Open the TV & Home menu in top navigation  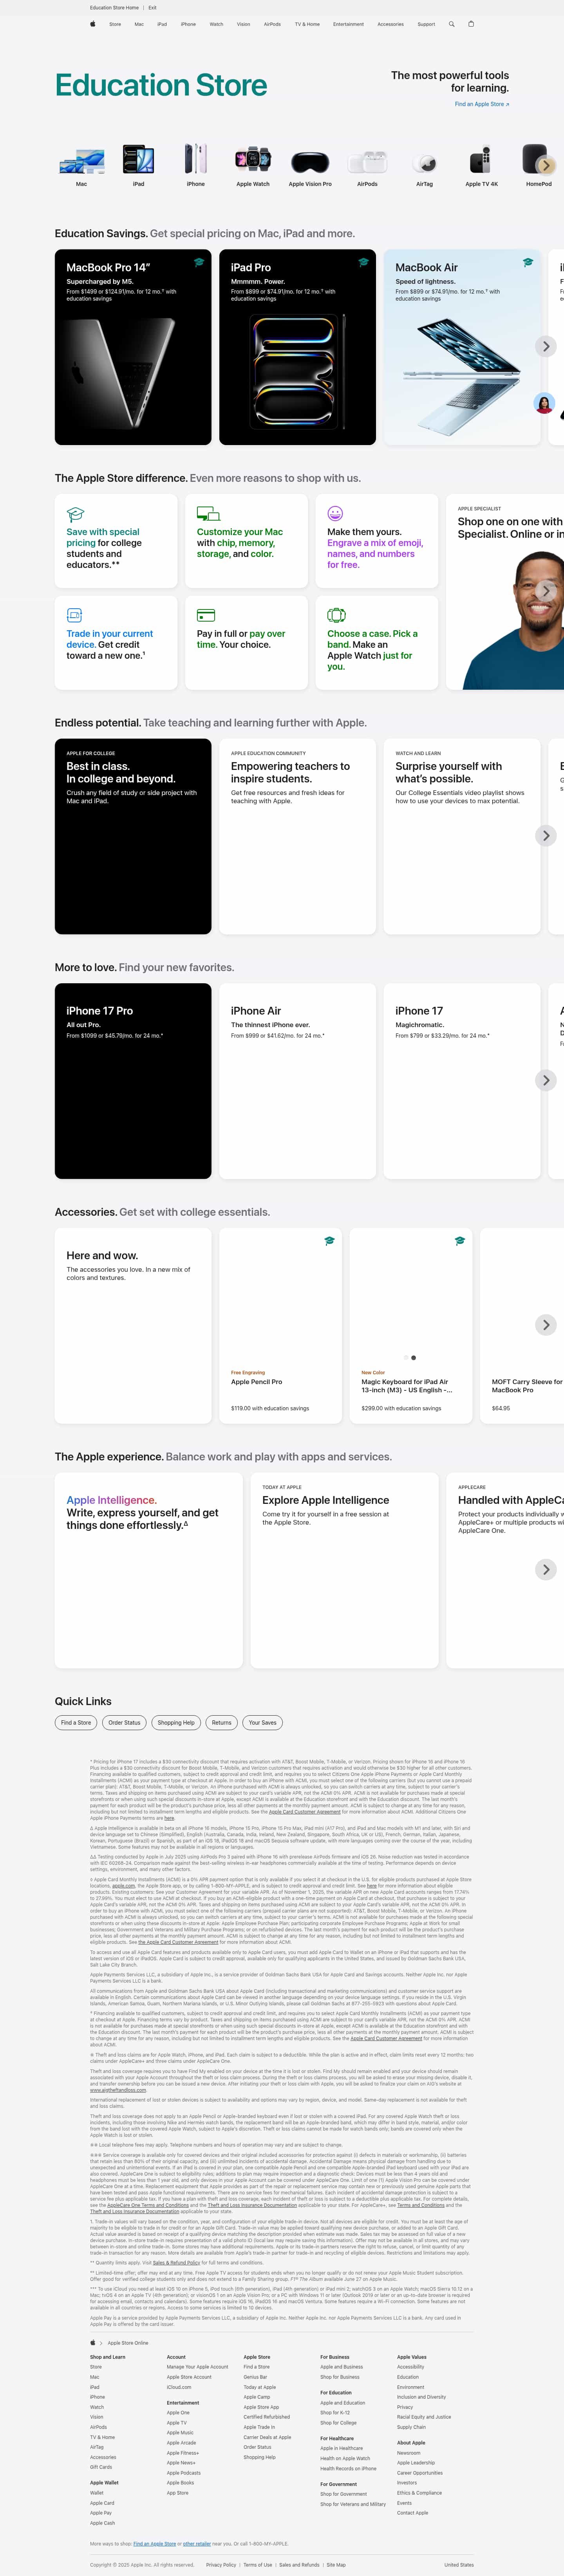pos(307,24)
